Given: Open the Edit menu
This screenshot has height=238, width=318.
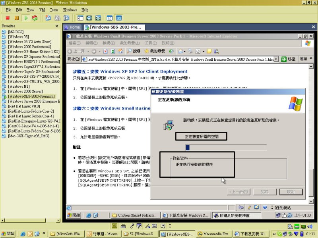Looking at the screenshot, I should point(19,10).
